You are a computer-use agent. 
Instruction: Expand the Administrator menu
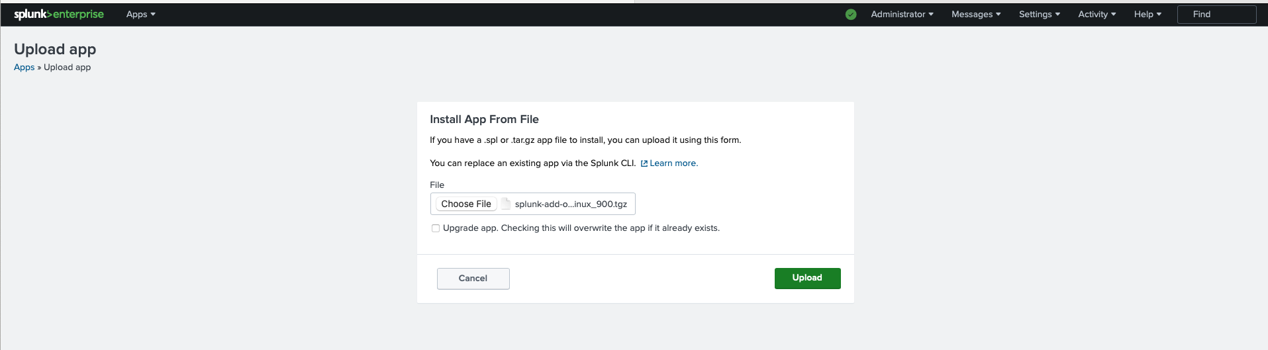click(902, 14)
